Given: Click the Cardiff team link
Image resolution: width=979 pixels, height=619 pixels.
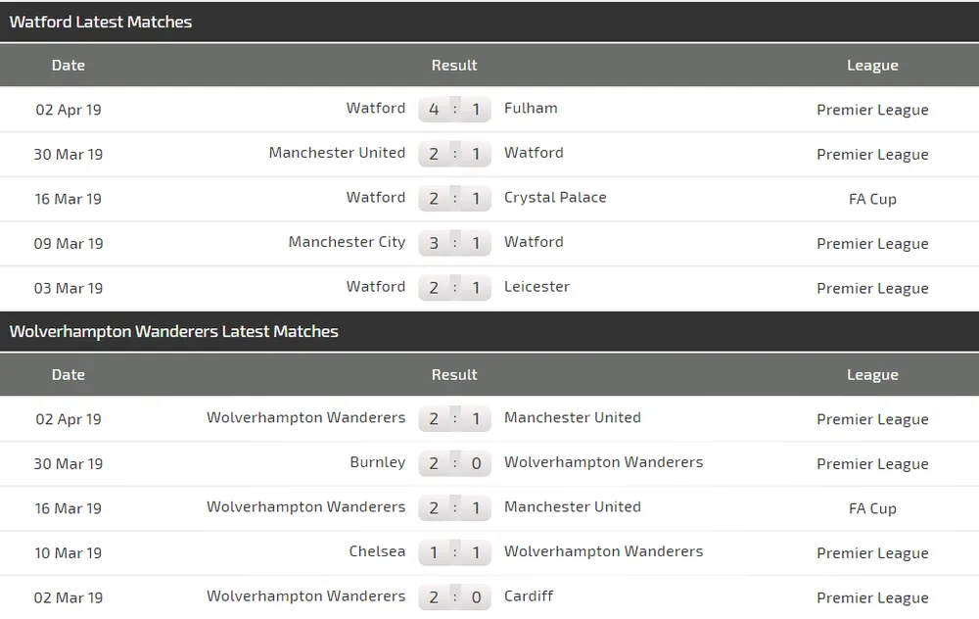Looking at the screenshot, I should (529, 596).
